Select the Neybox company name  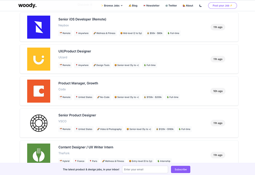pos(64,25)
